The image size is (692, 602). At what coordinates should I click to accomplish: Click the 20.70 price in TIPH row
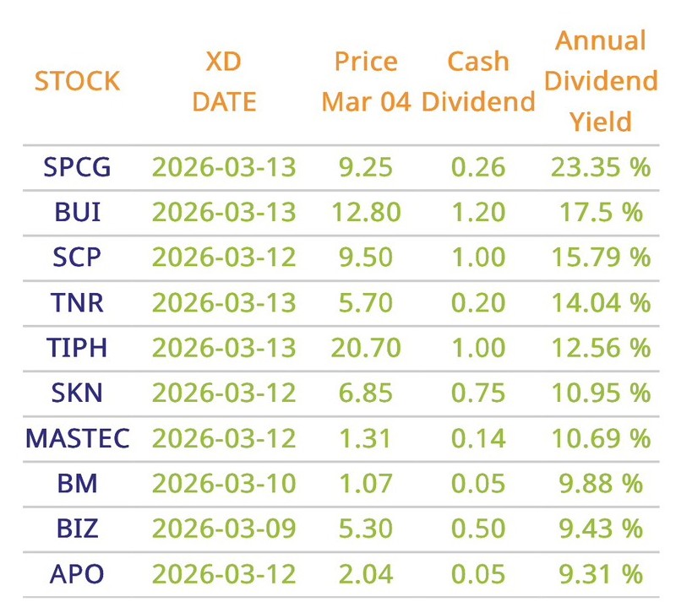click(x=366, y=347)
